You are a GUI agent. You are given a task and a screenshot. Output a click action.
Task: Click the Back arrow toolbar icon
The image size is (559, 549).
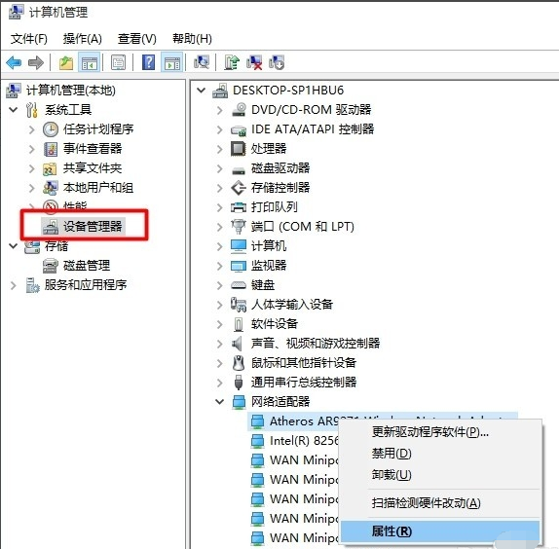pyautogui.click(x=14, y=63)
